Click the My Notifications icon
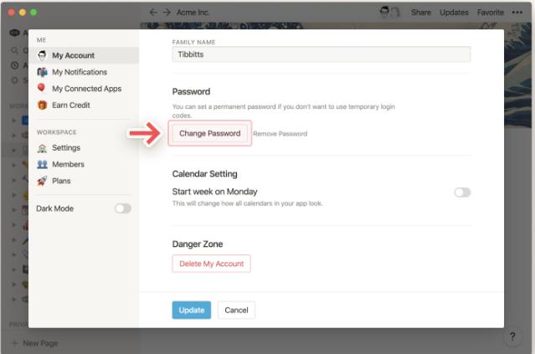Screen dimensions: 535x354 coord(42,72)
